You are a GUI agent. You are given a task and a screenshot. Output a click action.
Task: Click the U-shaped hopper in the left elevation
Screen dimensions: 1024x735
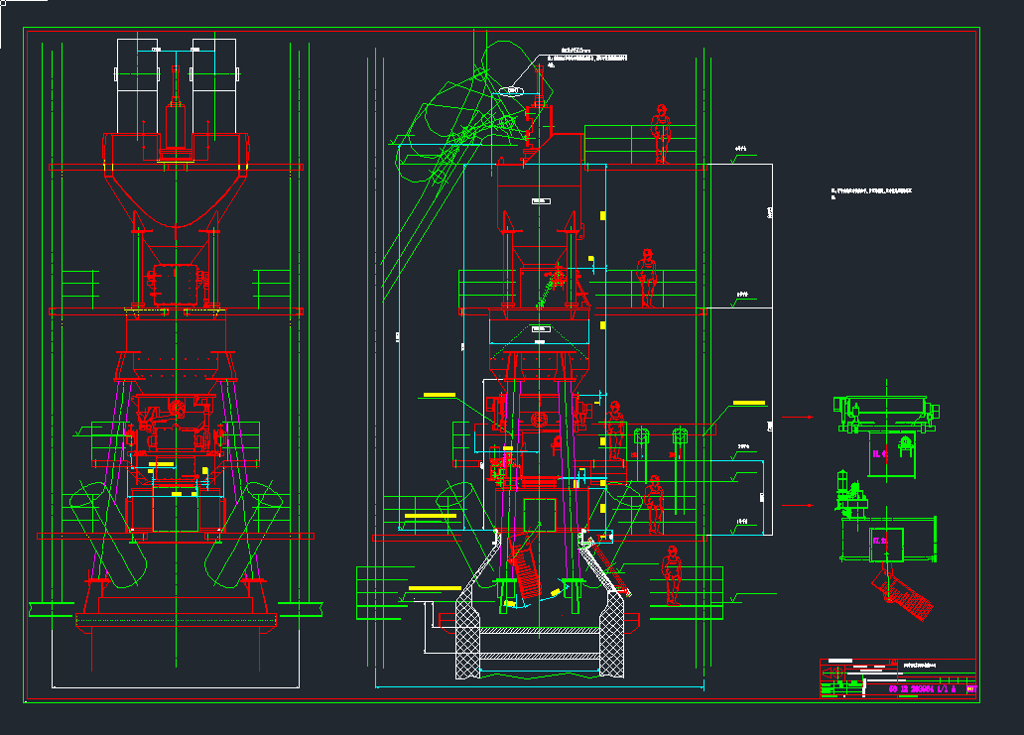point(176,203)
